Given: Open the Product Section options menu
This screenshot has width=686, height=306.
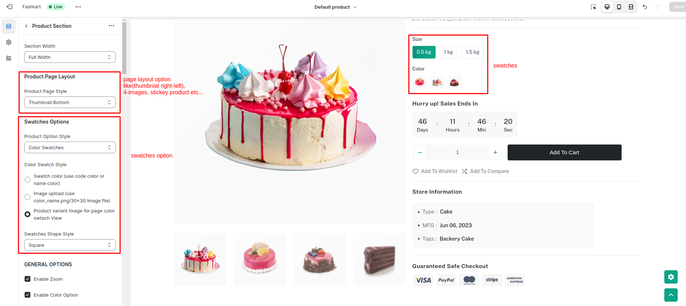Looking at the screenshot, I should (111, 26).
